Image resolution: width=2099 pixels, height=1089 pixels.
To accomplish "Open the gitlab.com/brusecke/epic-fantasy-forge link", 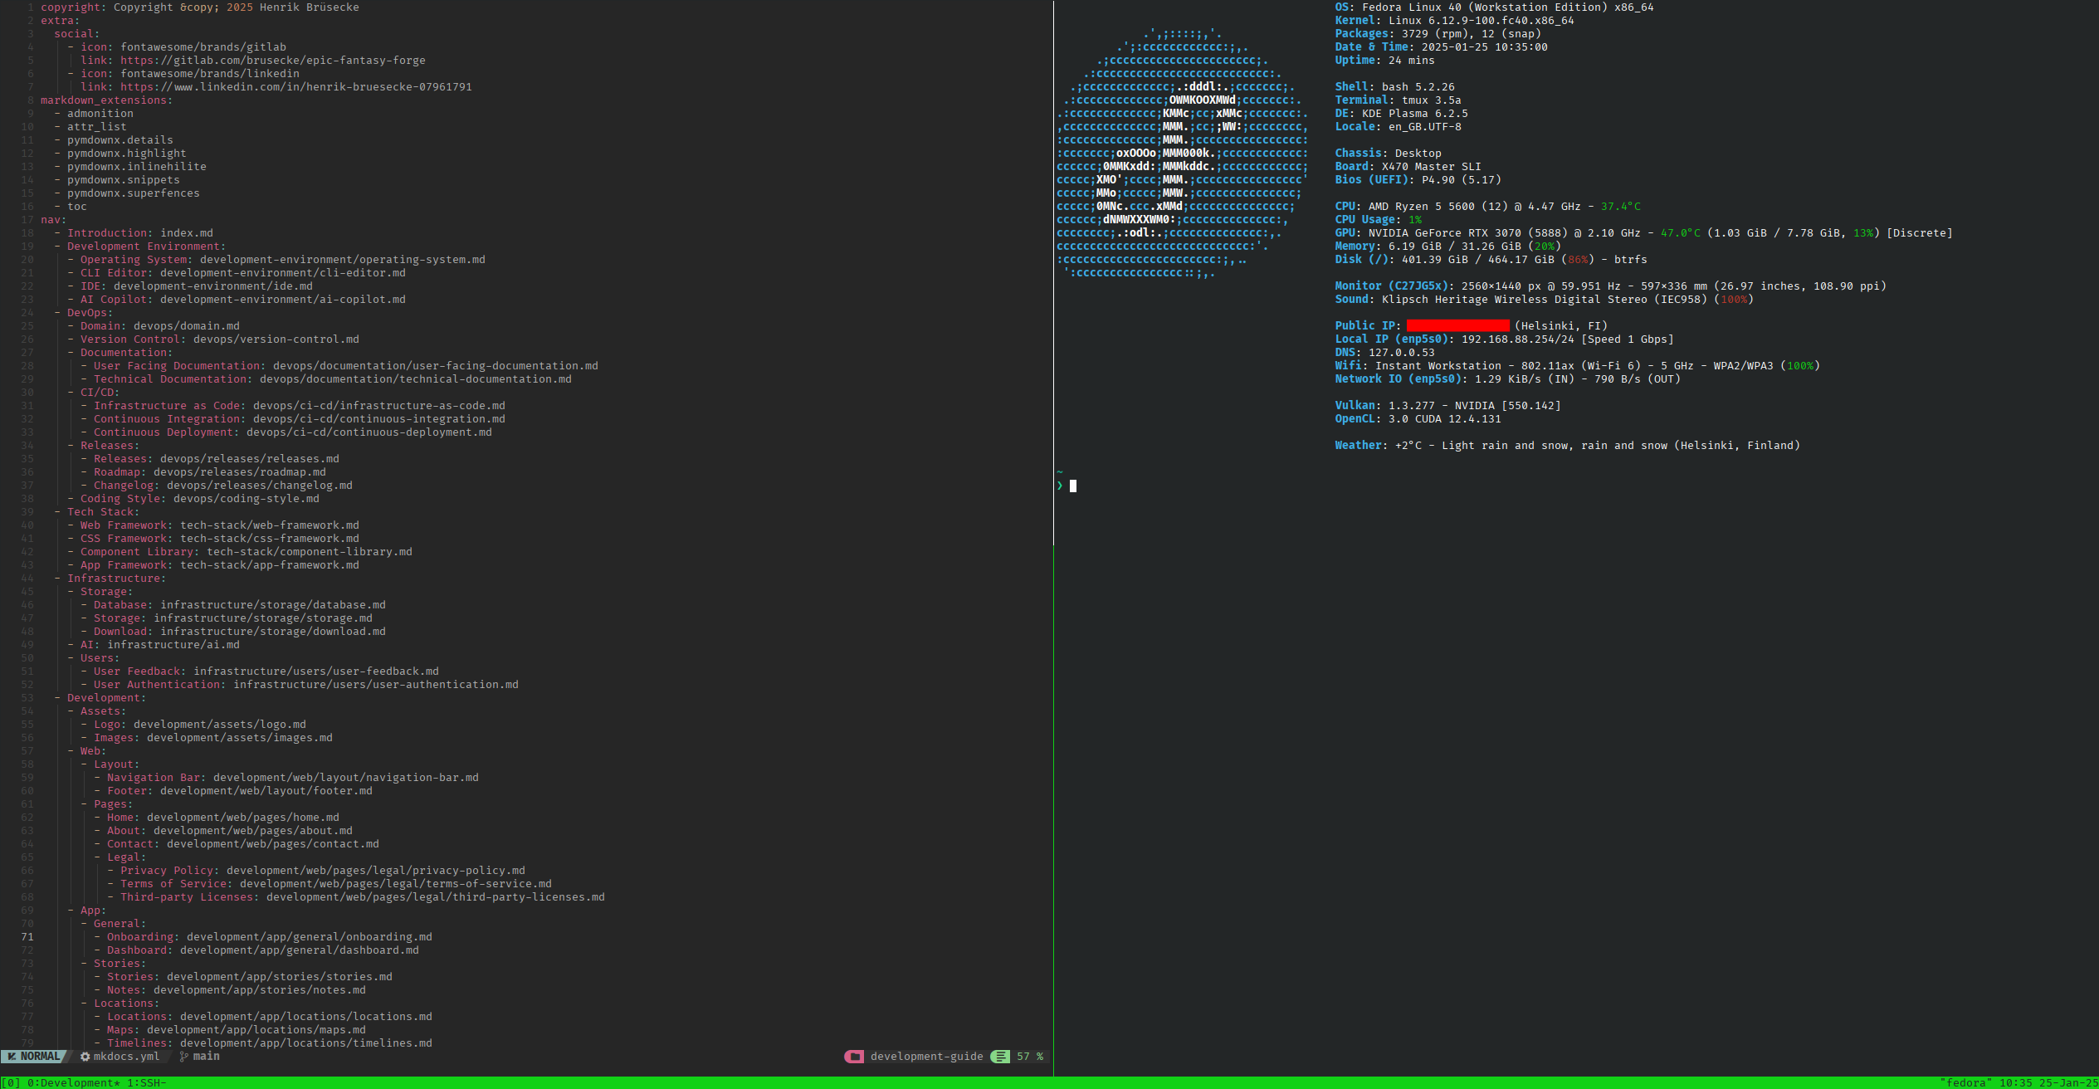I will coord(273,61).
